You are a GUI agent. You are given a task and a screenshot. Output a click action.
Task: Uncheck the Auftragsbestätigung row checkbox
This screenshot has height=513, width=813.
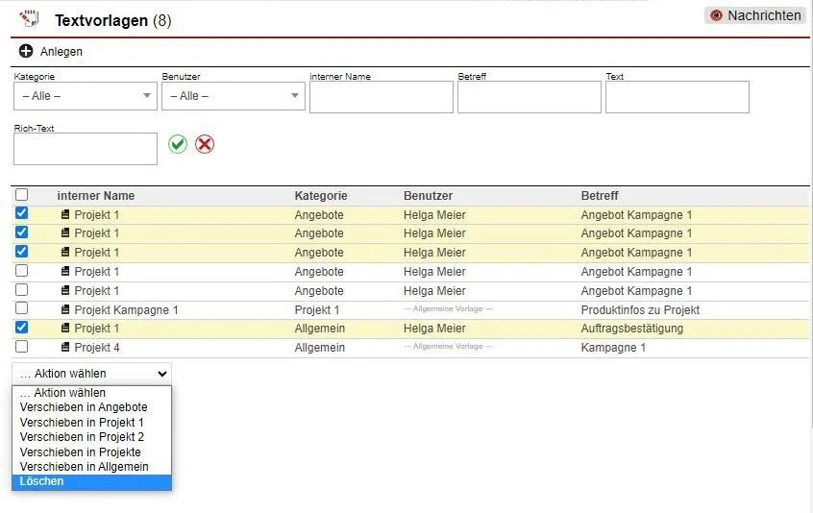tap(22, 328)
